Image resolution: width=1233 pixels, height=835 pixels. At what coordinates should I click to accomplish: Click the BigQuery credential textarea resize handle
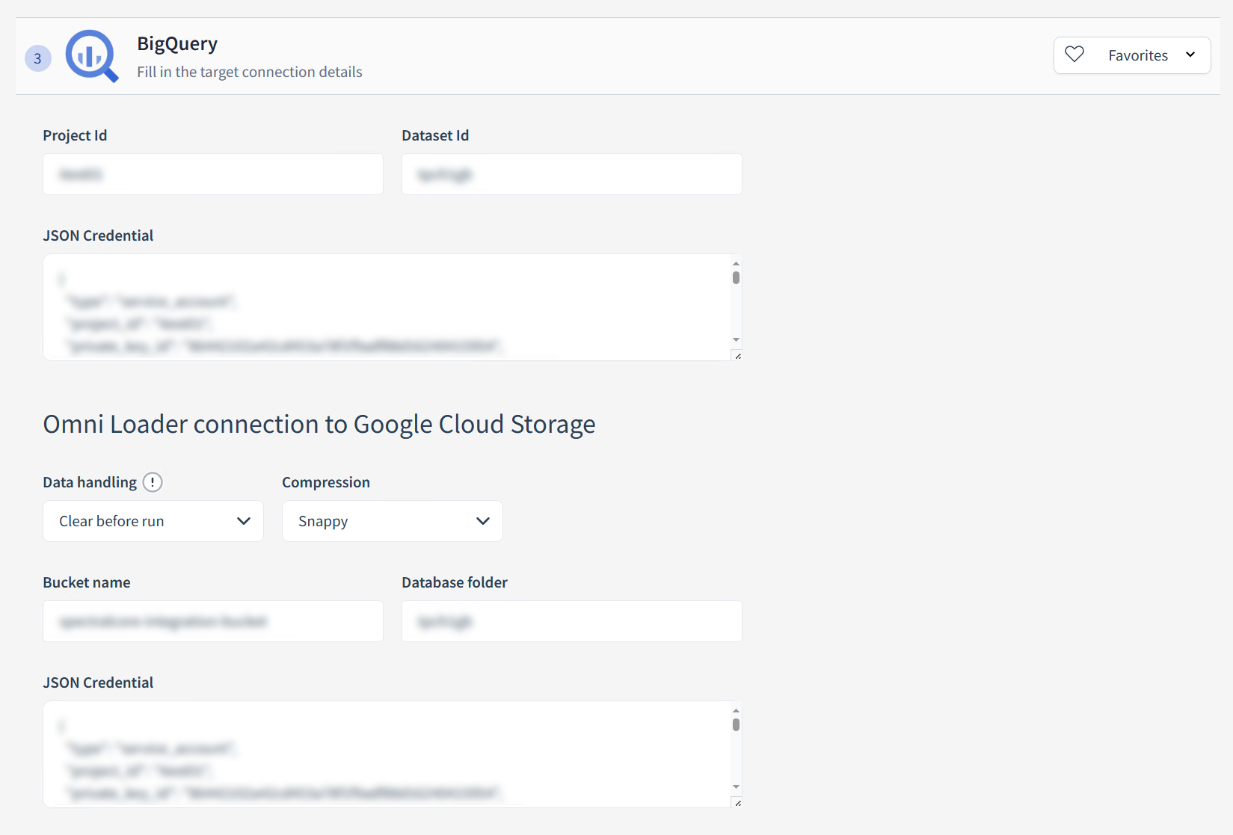pyautogui.click(x=737, y=356)
